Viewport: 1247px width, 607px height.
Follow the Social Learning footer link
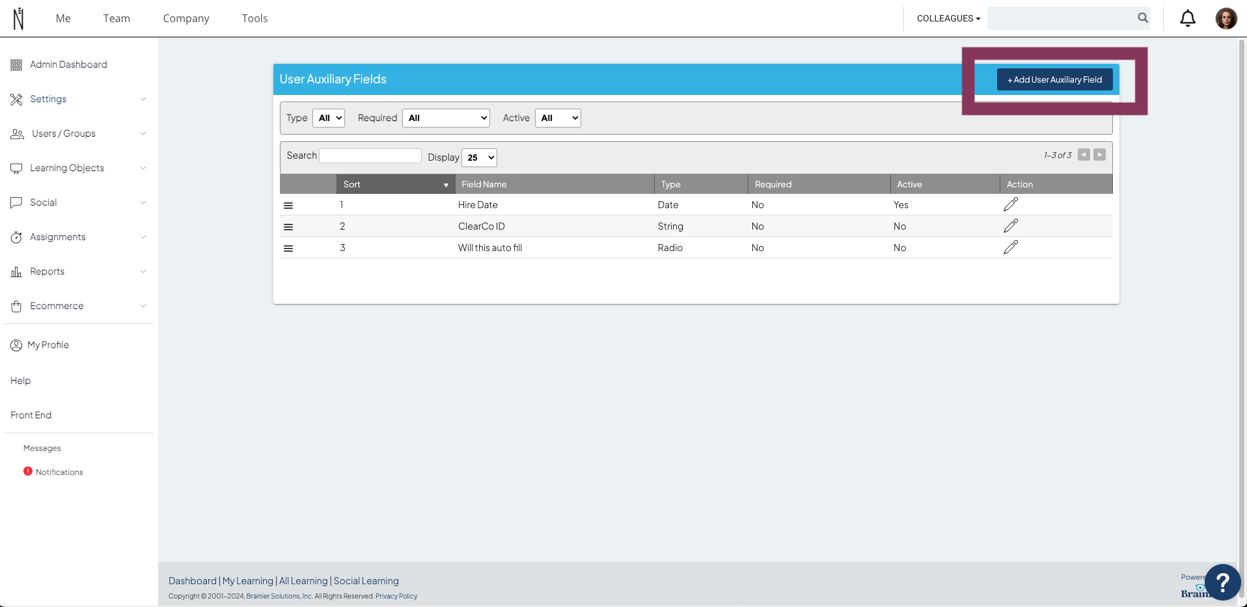[x=366, y=581]
